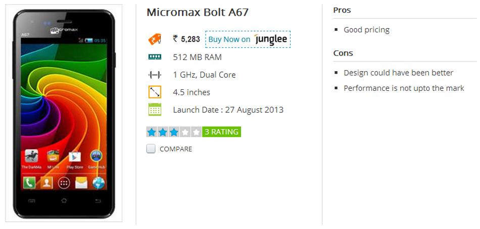The height and width of the screenshot is (229, 480).
Task: Click the green RAM chip icon
Action: [x=155, y=57]
